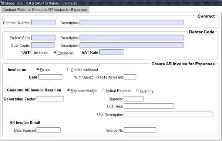The height and width of the screenshot is (141, 222).
Task: Click the Contract Number field
Action: pyautogui.click(x=43, y=23)
